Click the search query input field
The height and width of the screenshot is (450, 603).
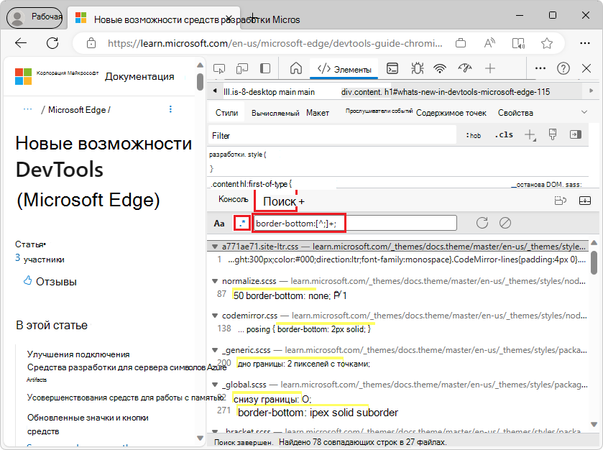point(354,223)
